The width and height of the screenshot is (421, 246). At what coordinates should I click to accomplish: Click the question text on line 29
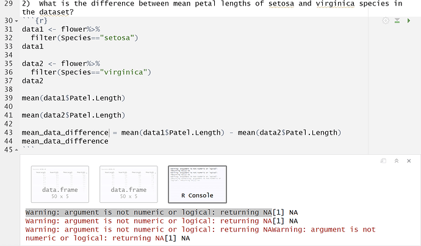pyautogui.click(x=212, y=8)
